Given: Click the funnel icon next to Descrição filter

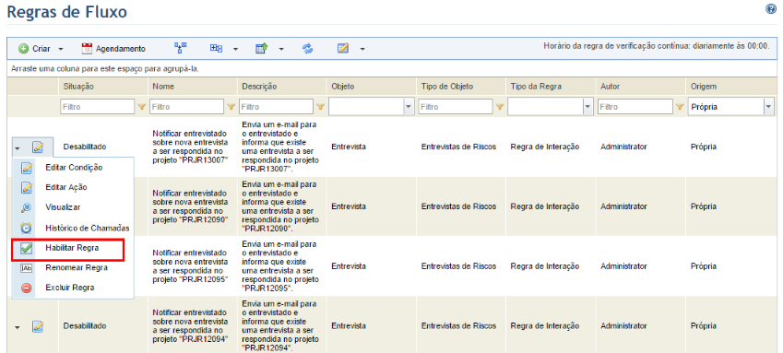Looking at the screenshot, I should tap(320, 106).
